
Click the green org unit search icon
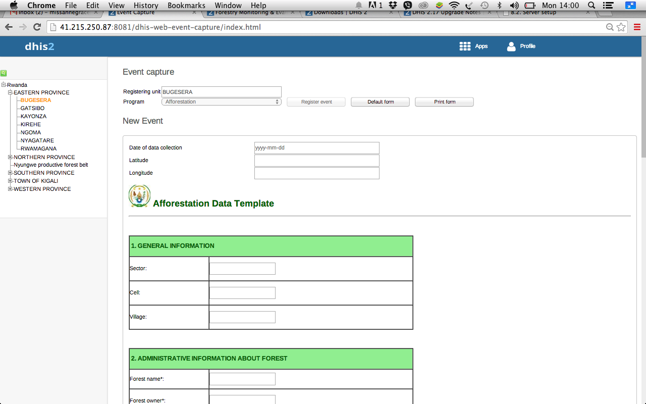(x=4, y=73)
